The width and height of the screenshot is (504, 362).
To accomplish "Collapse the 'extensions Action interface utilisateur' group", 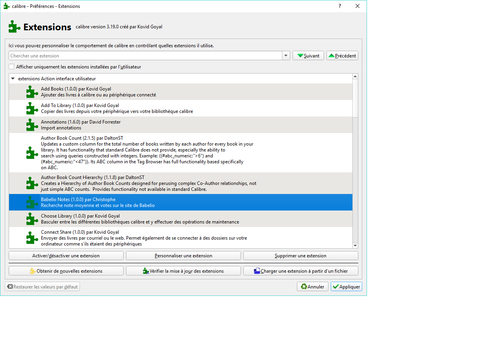I will [13, 79].
